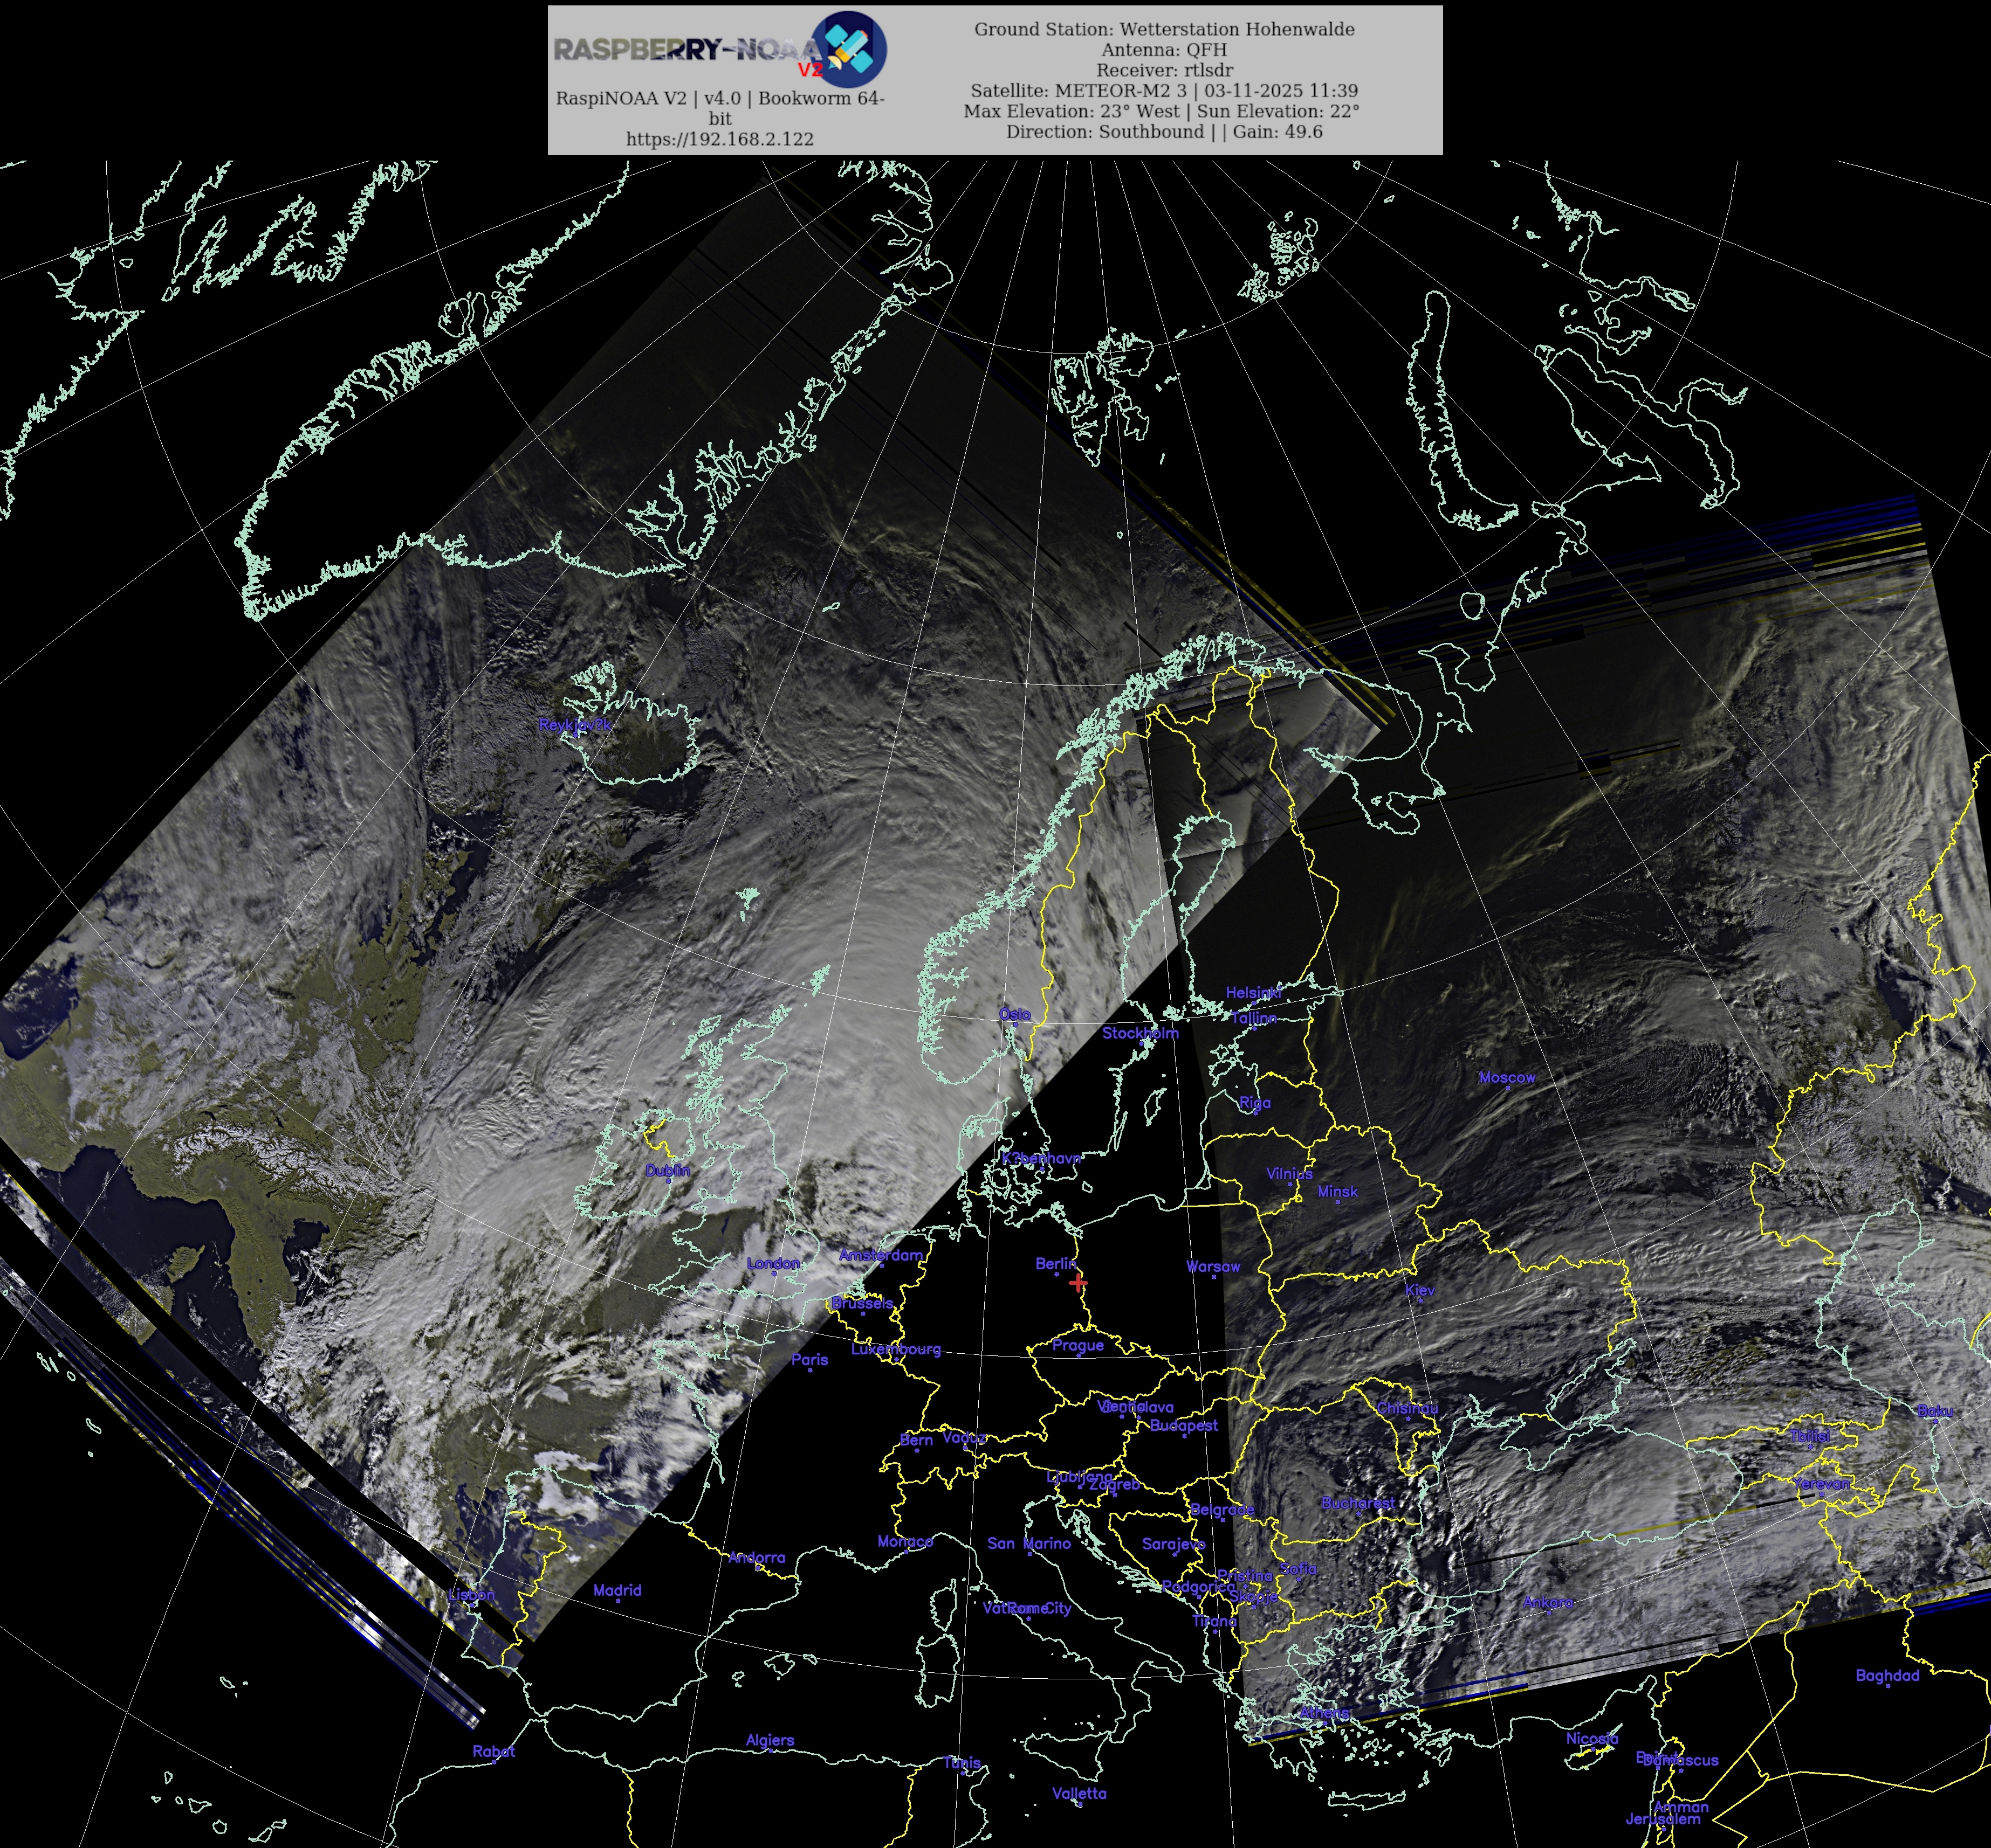Screen dimensions: 1991x1848
Task: Select the Baghdad city label
Action: pyautogui.click(x=1887, y=1675)
